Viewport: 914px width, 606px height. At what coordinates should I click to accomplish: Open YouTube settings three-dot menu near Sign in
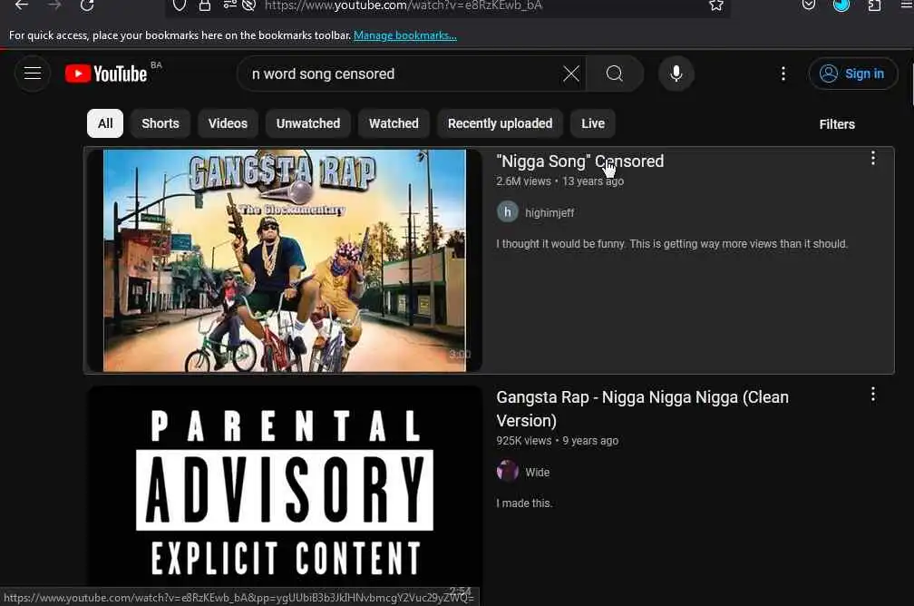click(x=783, y=73)
